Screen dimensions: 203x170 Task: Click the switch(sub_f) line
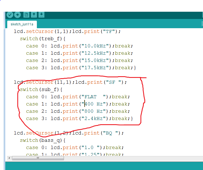pos(41,90)
